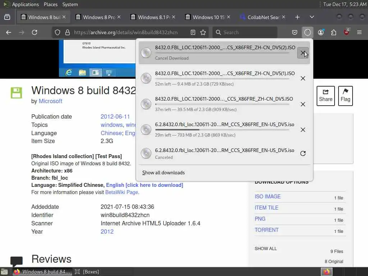Open the Microsoft author link
The image size is (368, 276).
(50, 101)
